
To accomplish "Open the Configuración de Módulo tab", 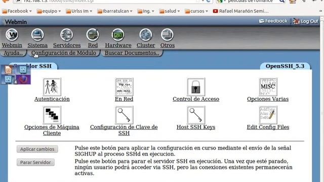I will 64,53.
